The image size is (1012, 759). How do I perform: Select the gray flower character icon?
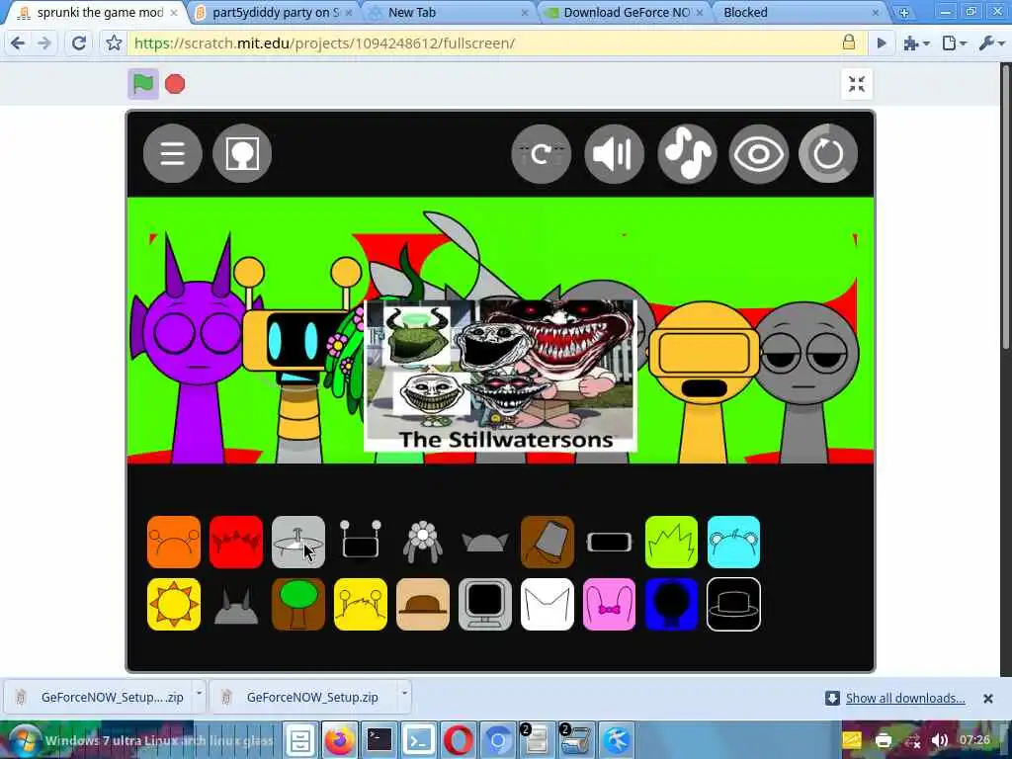pyautogui.click(x=423, y=541)
